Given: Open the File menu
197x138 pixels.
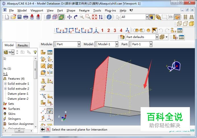Looking at the screenshot, I should (x=11, y=10).
